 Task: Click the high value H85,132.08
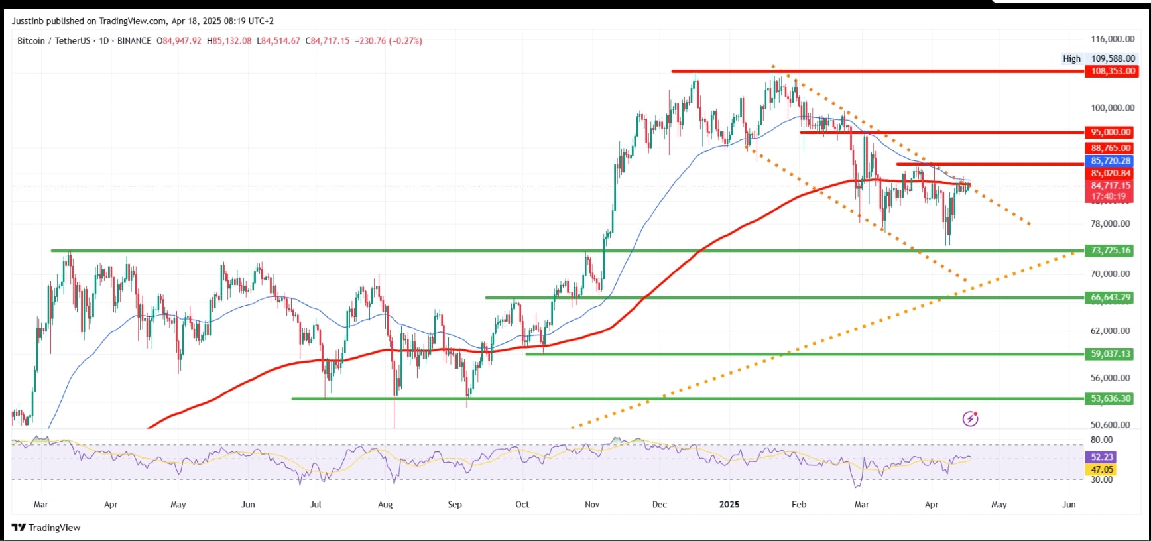229,41
